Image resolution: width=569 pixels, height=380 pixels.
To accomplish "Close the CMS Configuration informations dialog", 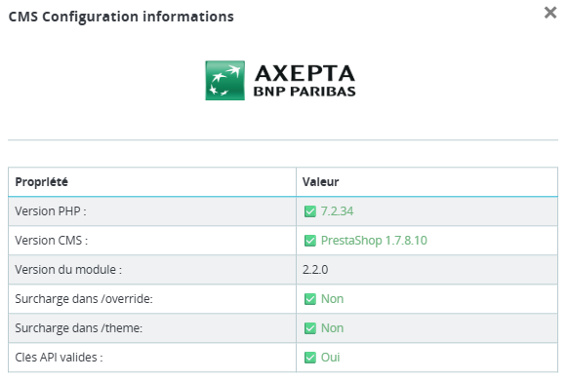I will coord(550,13).
